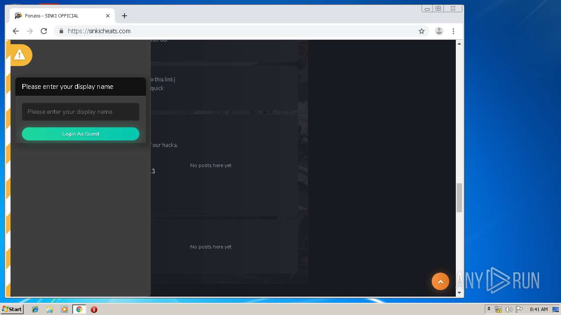Click the Chrome taskbar button

(x=79, y=309)
